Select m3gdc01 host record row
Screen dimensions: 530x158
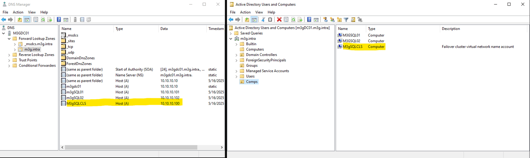pyautogui.click(x=142, y=87)
